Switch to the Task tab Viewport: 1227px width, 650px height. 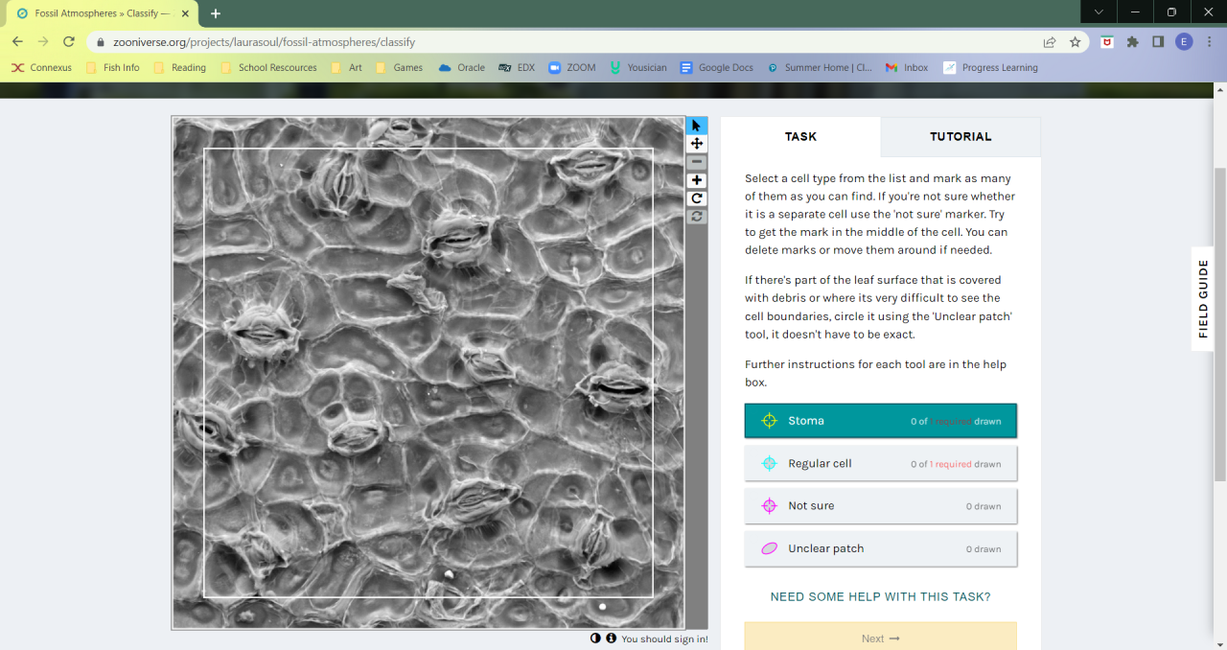(800, 137)
